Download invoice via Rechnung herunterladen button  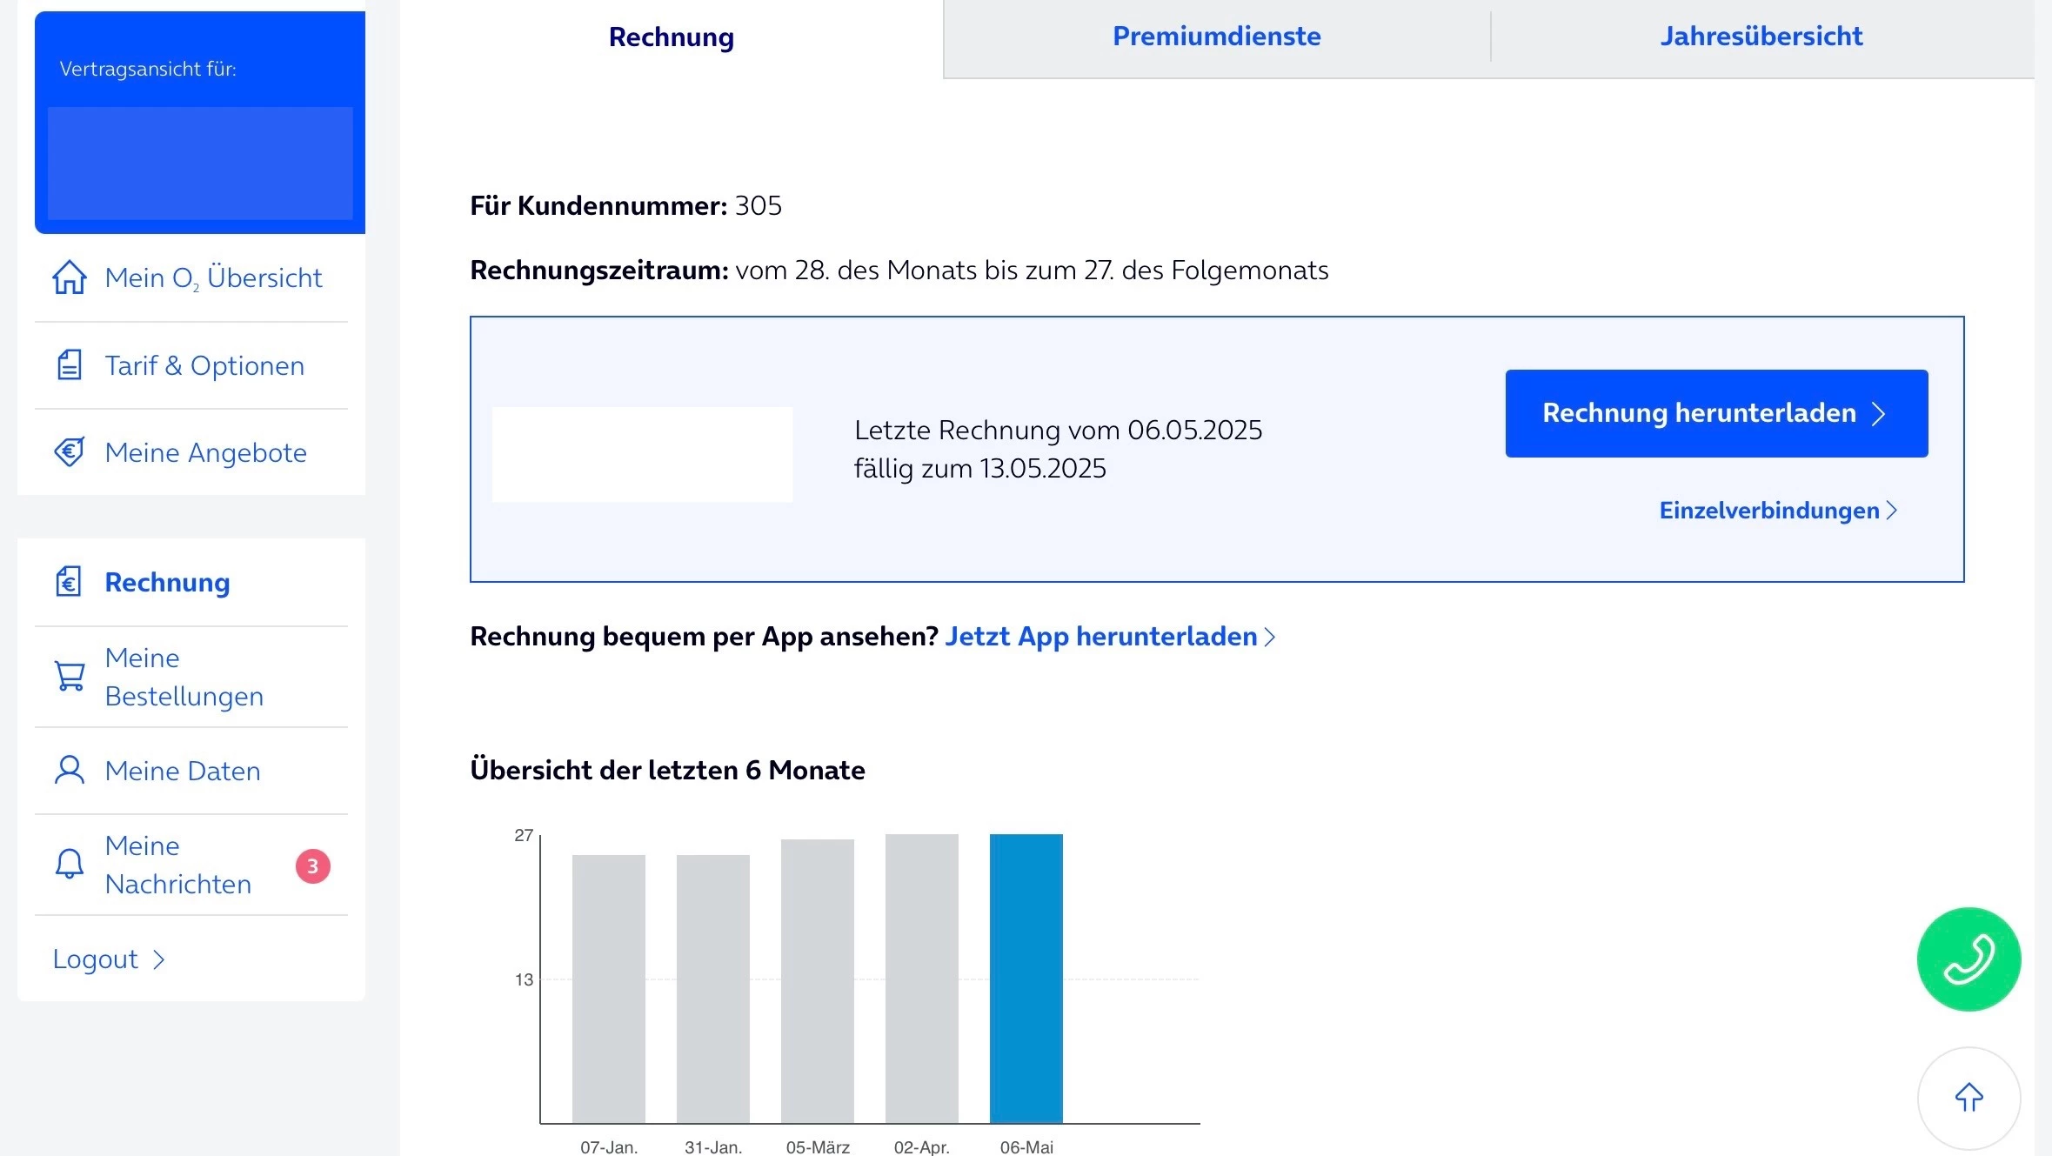[1715, 413]
